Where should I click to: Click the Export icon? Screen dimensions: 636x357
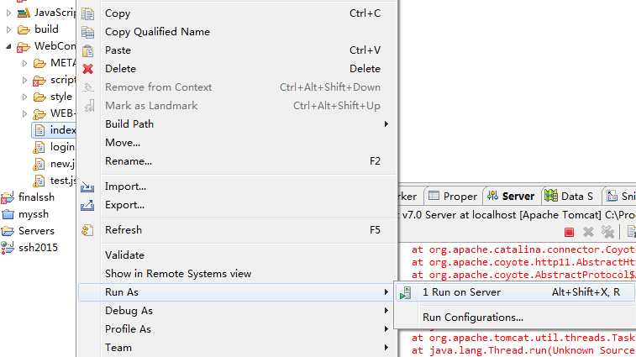(87, 205)
